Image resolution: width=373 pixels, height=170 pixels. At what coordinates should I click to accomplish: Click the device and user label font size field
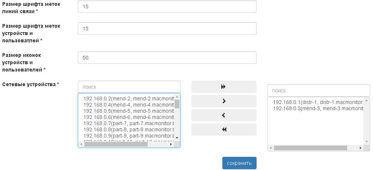click(x=167, y=28)
